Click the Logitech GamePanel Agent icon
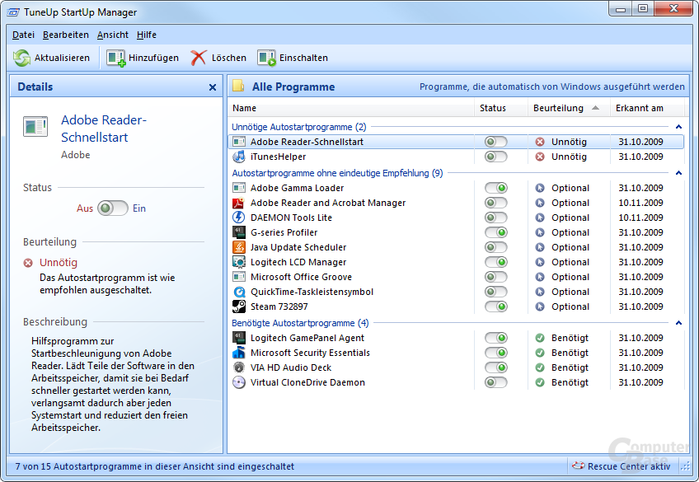699x482 pixels. click(x=239, y=338)
